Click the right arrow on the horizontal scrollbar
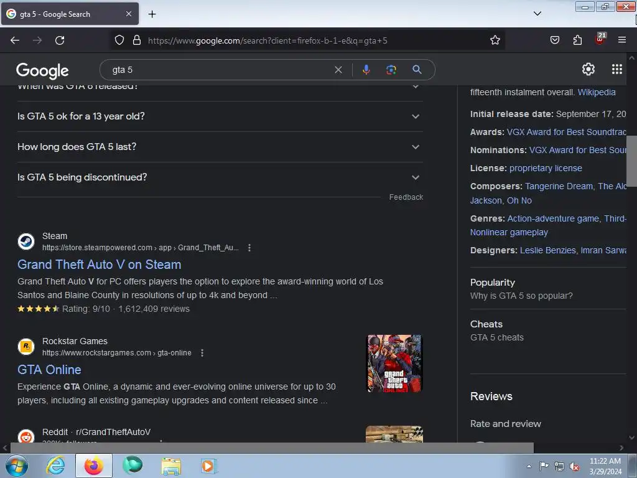 621,448
